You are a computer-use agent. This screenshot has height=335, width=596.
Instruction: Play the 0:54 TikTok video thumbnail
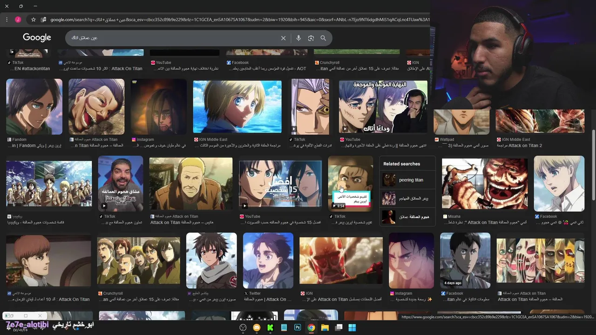click(351, 183)
